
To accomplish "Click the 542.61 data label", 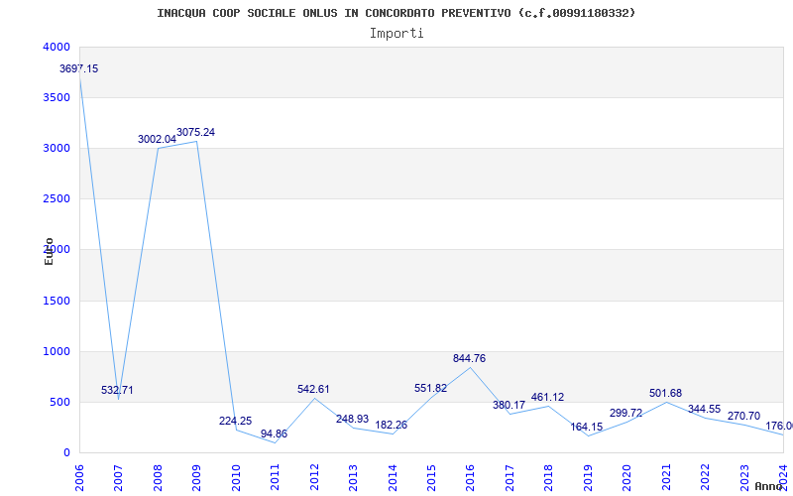I will click(313, 390).
